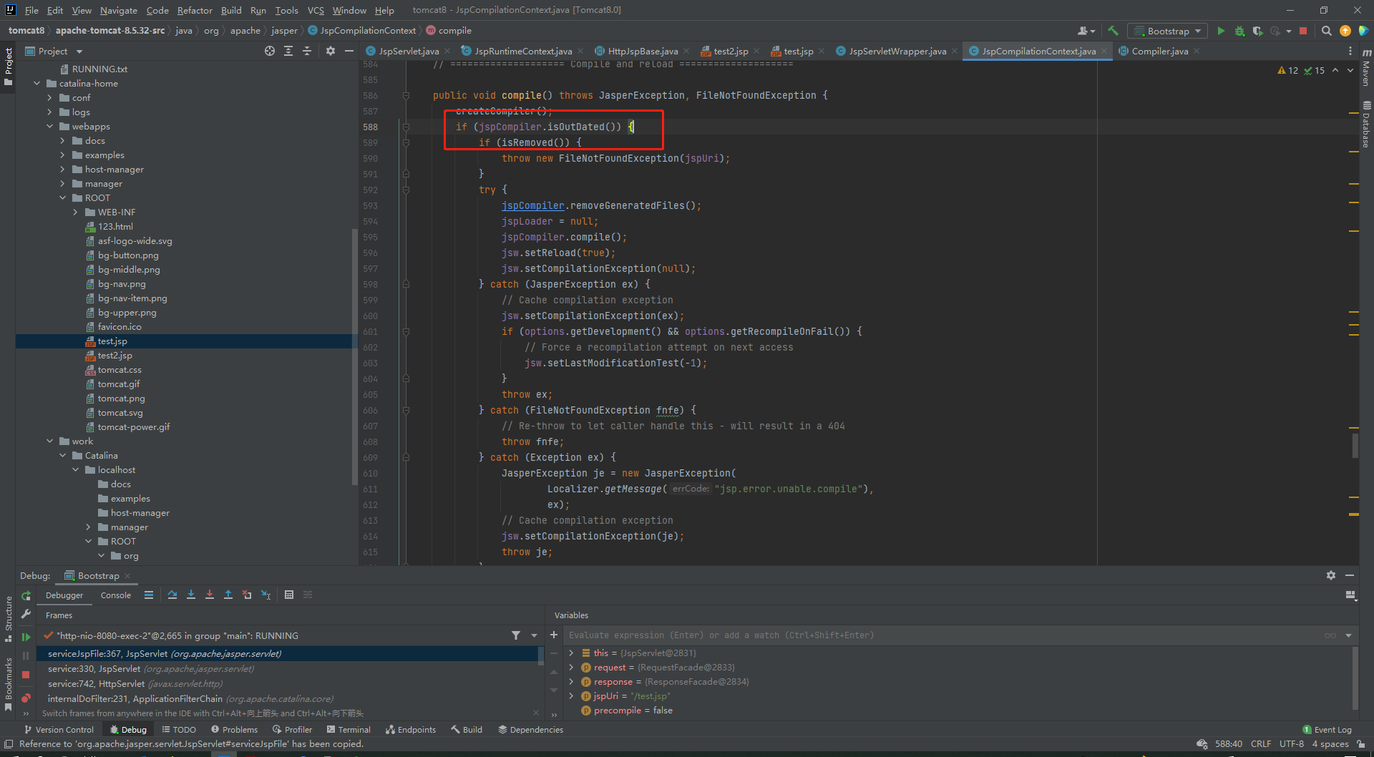Step Over in the debugger toolbar
Screen dimensions: 1374x757
pos(172,595)
